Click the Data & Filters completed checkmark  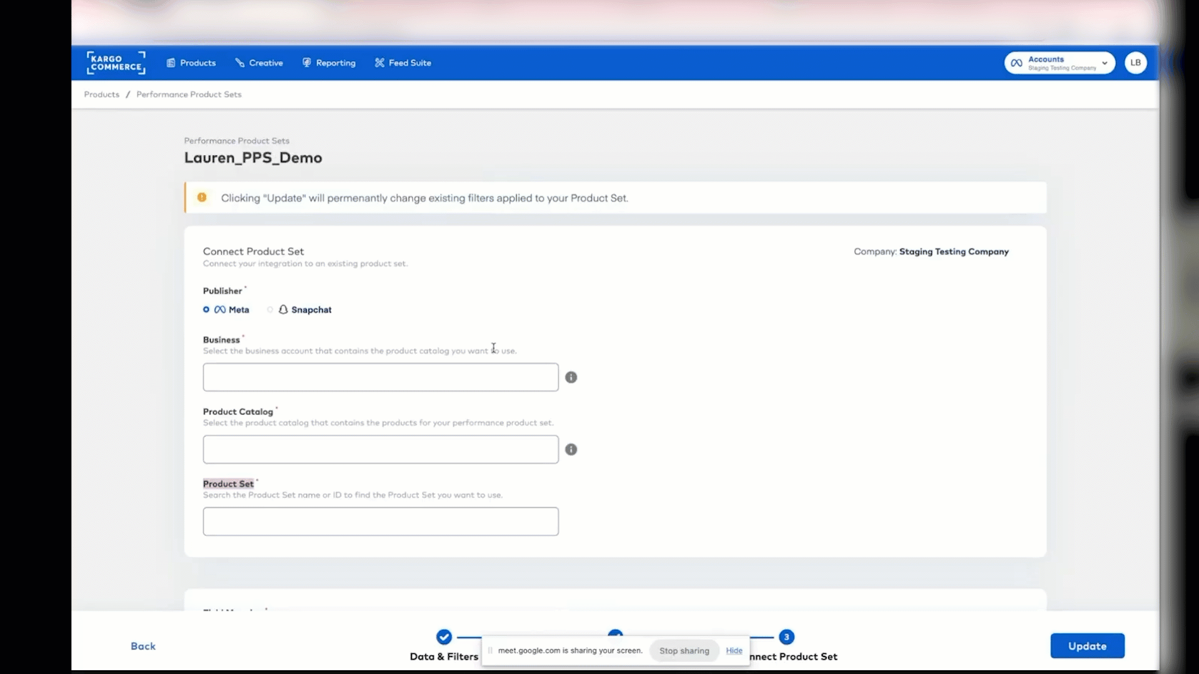tap(444, 637)
